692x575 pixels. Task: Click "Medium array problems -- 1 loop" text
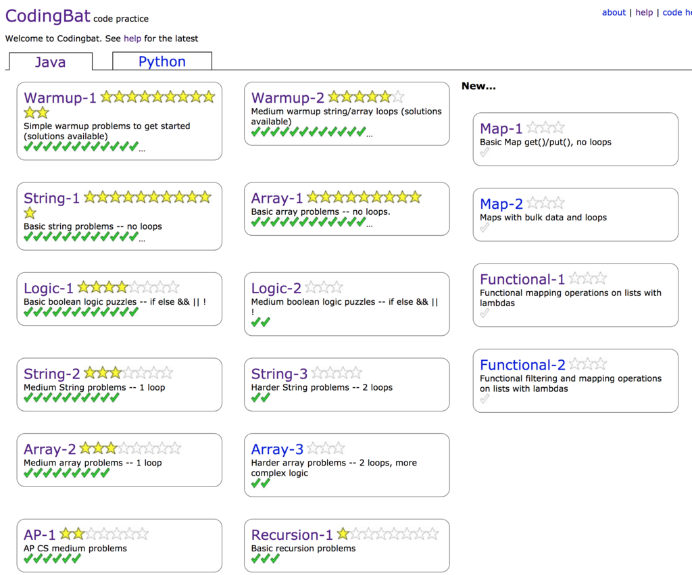pyautogui.click(x=93, y=463)
